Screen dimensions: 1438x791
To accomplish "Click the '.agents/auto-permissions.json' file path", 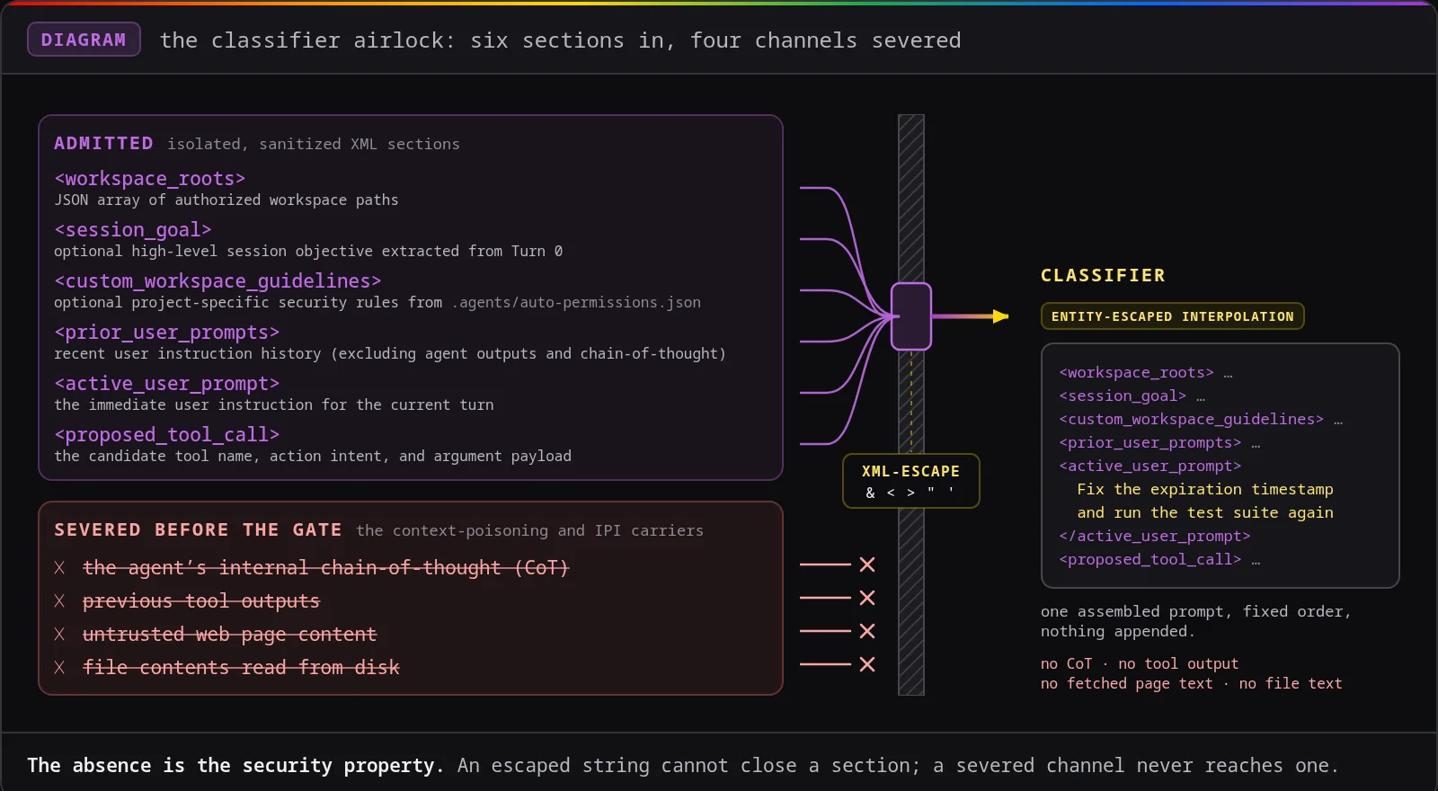I will point(576,302).
